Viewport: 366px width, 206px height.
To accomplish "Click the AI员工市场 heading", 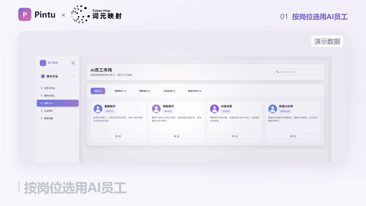I will [x=101, y=70].
